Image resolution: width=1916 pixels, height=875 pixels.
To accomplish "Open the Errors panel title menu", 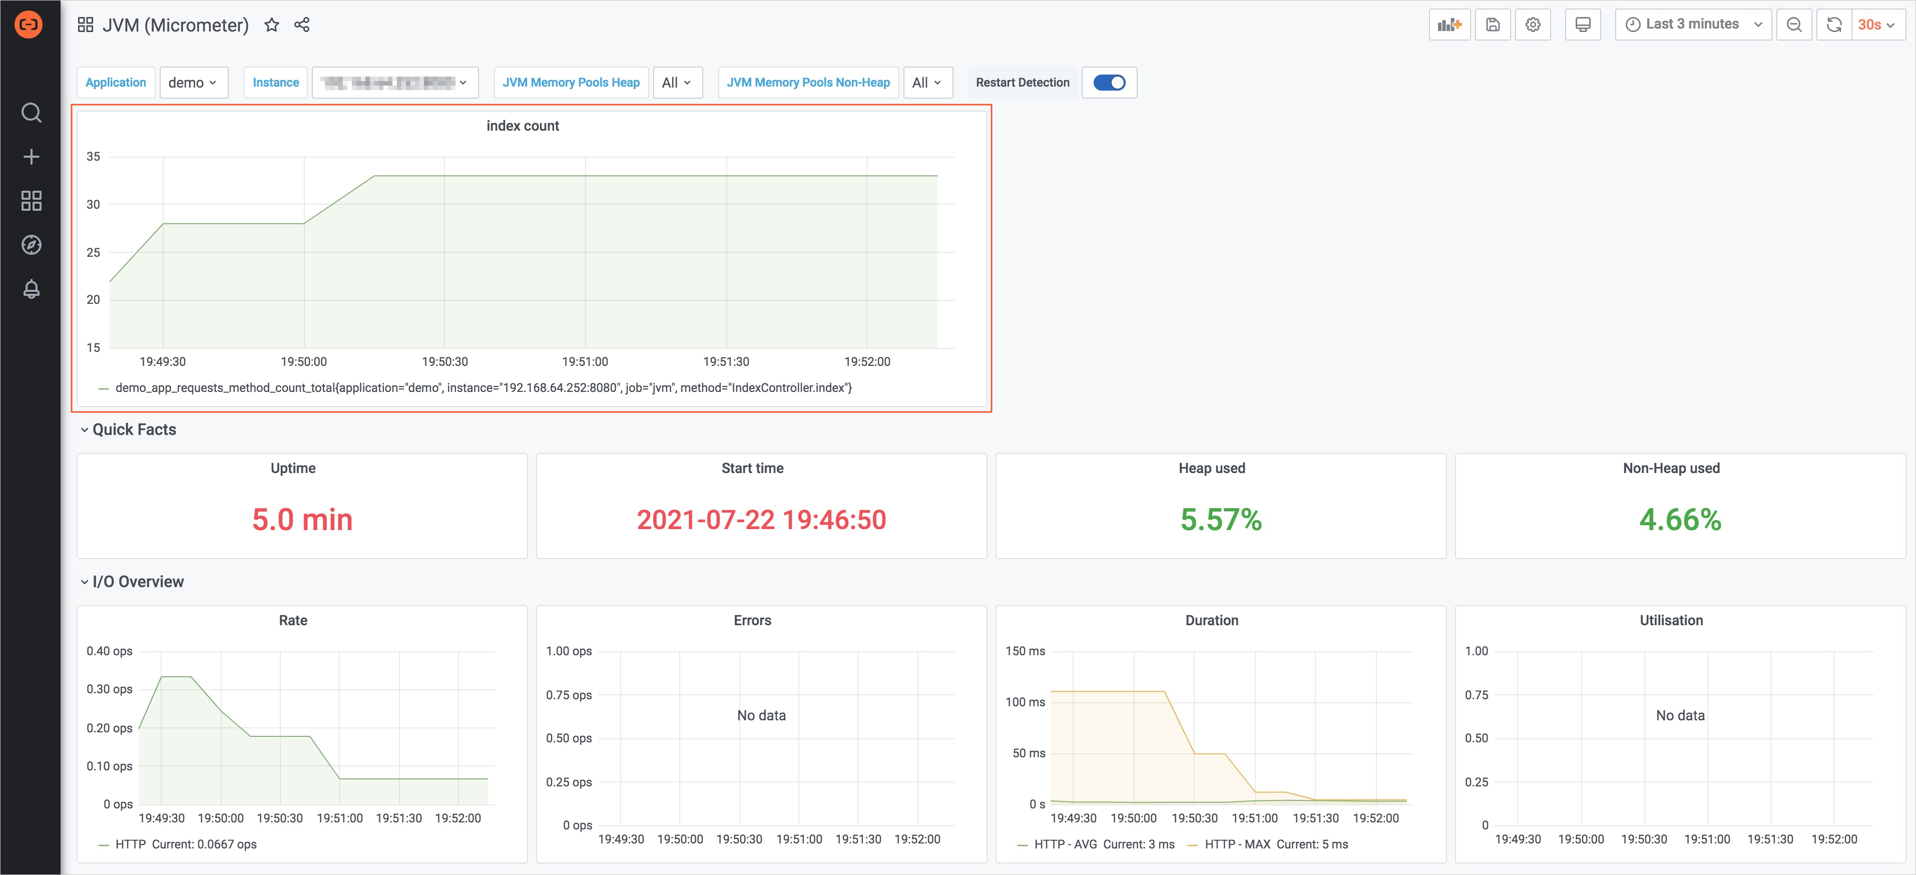I will tap(752, 620).
